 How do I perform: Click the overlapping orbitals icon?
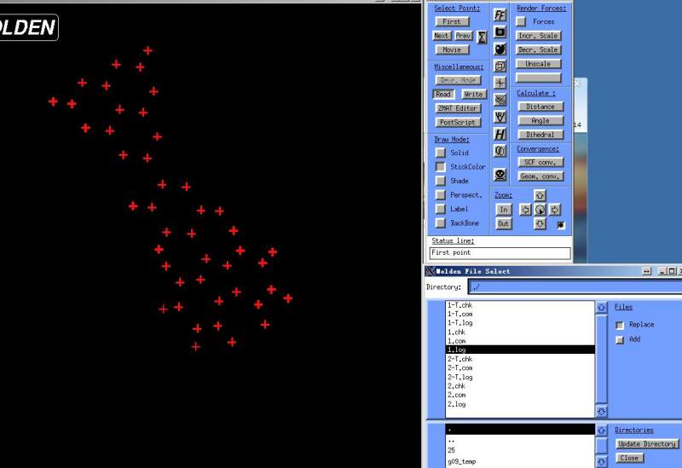tap(500, 151)
